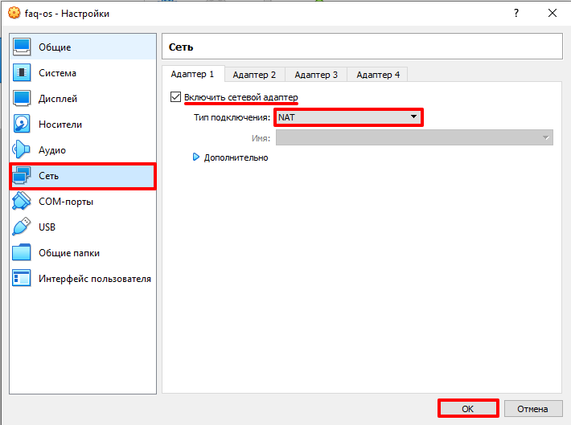Confirm settings with the OK button

coord(468,409)
